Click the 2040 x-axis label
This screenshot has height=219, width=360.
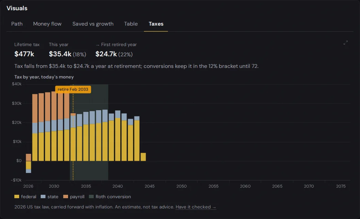pyautogui.click(x=118, y=186)
